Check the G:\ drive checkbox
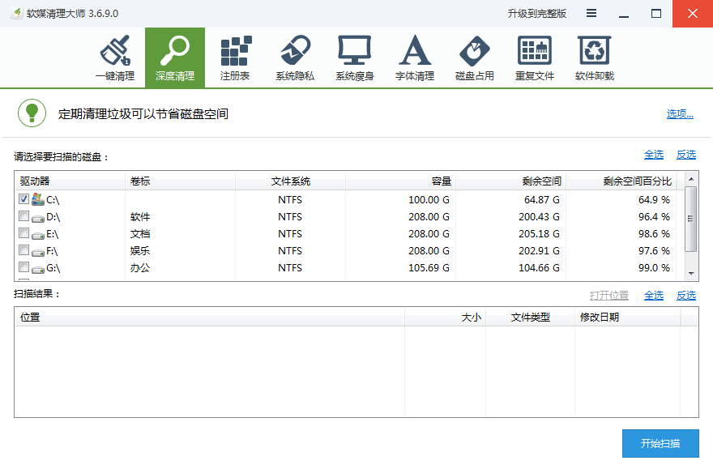 24,266
